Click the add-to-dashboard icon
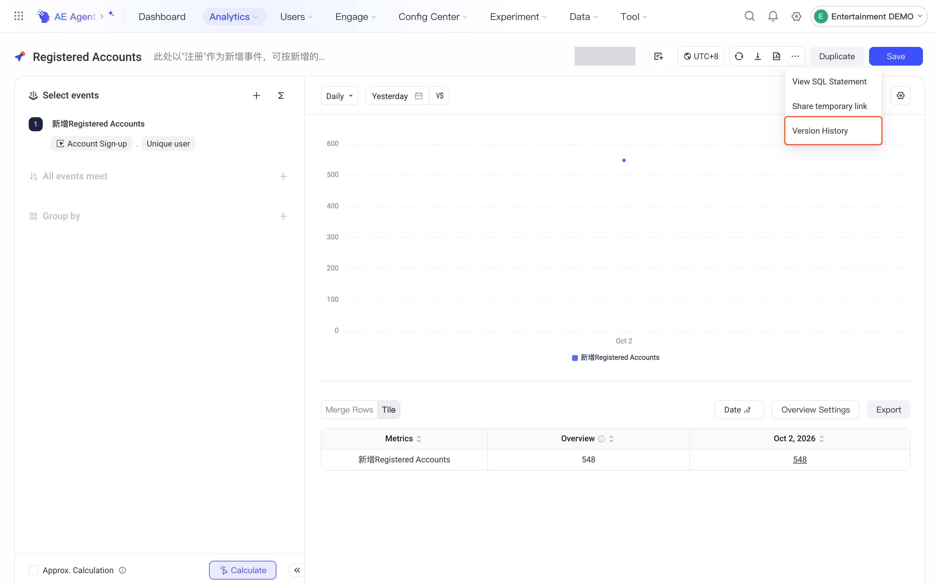 tap(658, 57)
